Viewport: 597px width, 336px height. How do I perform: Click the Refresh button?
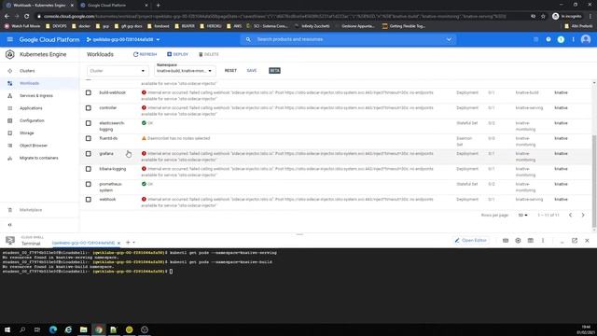point(145,54)
